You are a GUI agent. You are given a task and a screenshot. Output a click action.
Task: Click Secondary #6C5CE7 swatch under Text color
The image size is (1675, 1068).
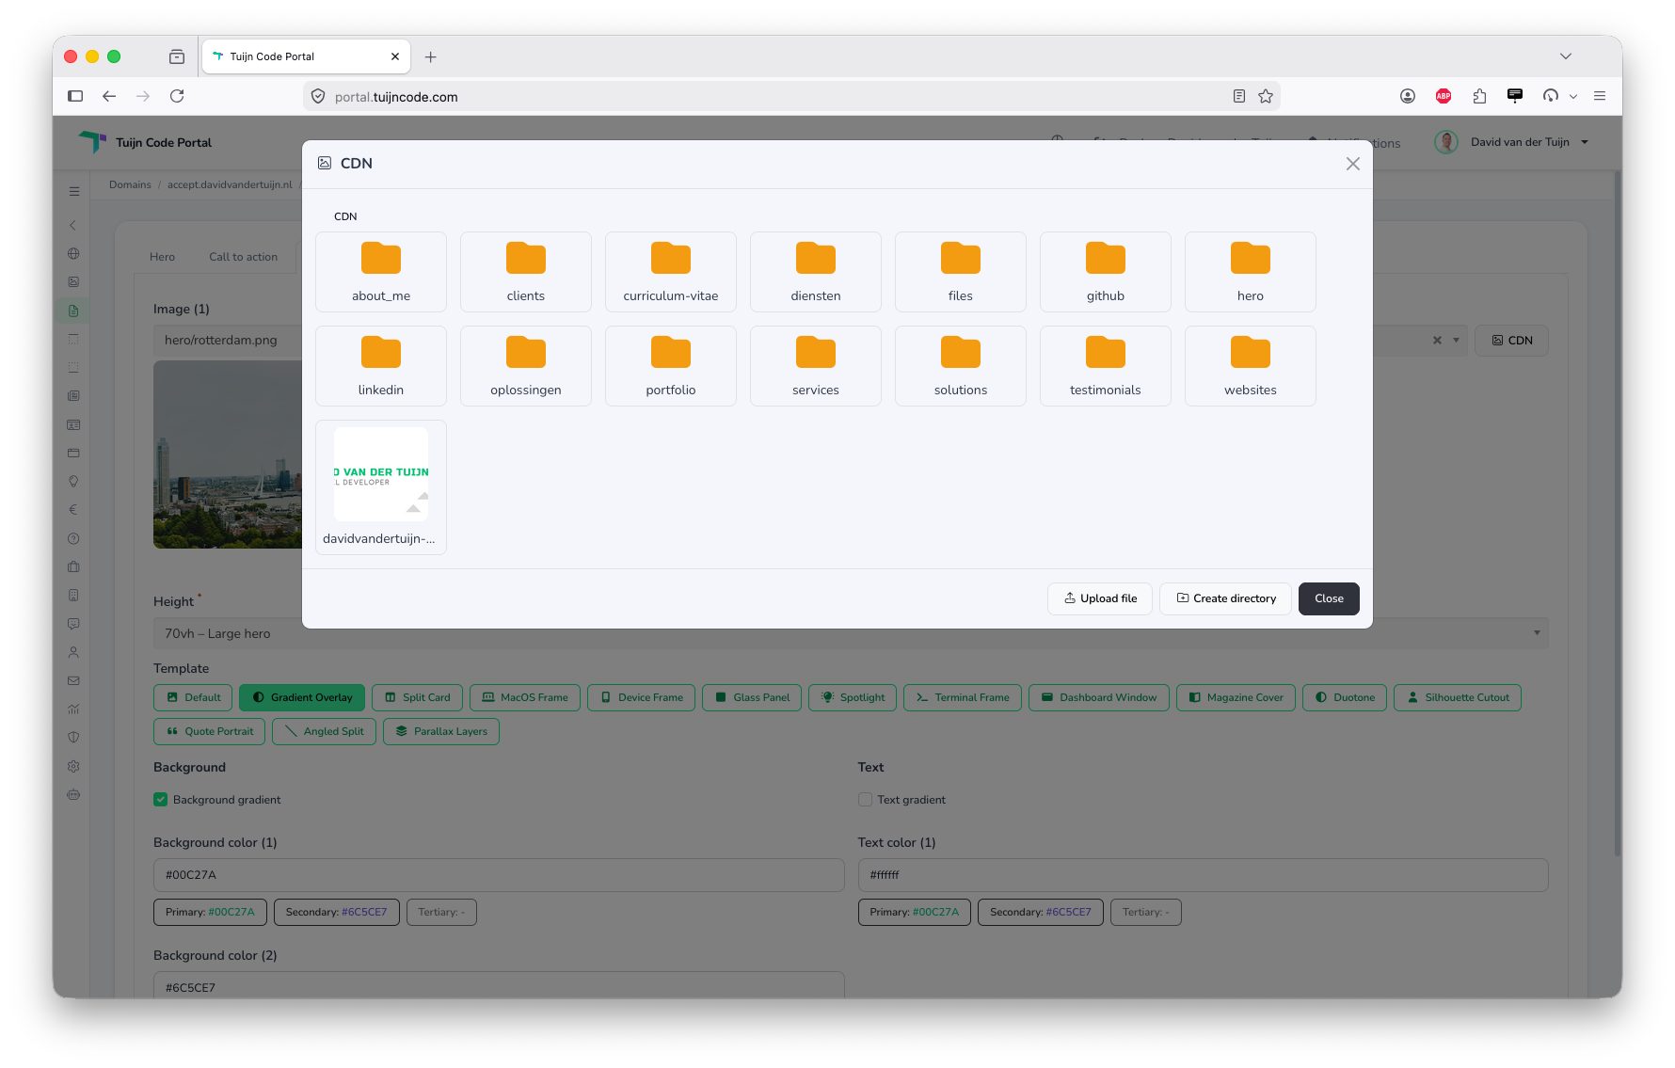point(1041,912)
